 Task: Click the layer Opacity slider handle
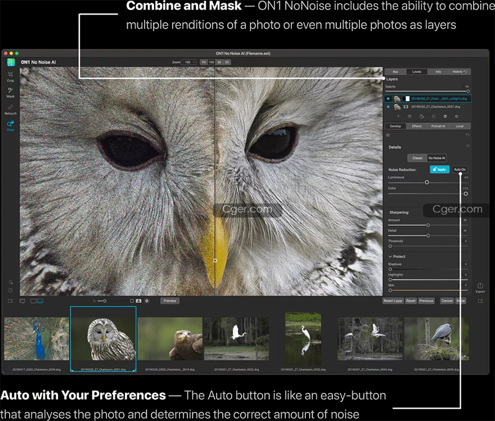tap(468, 91)
